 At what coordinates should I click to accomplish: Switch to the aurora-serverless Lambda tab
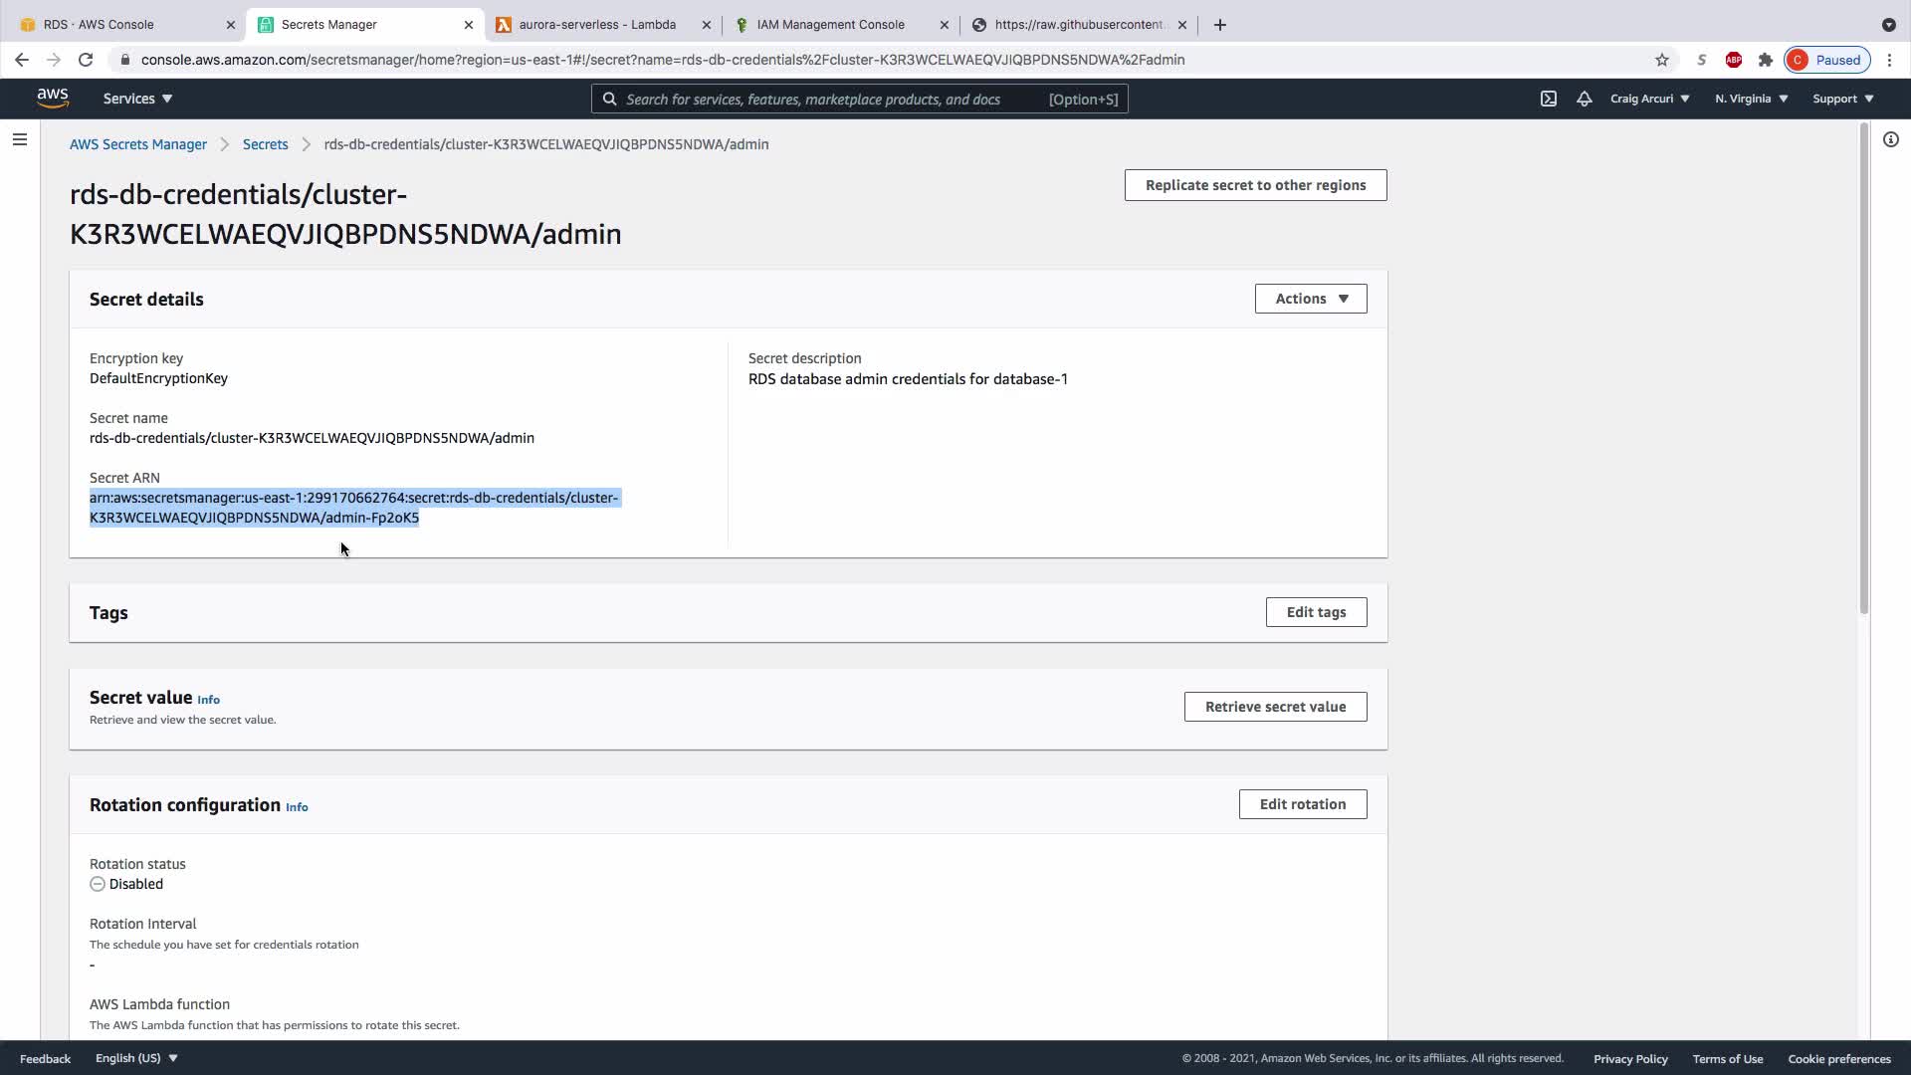pyautogui.click(x=597, y=24)
